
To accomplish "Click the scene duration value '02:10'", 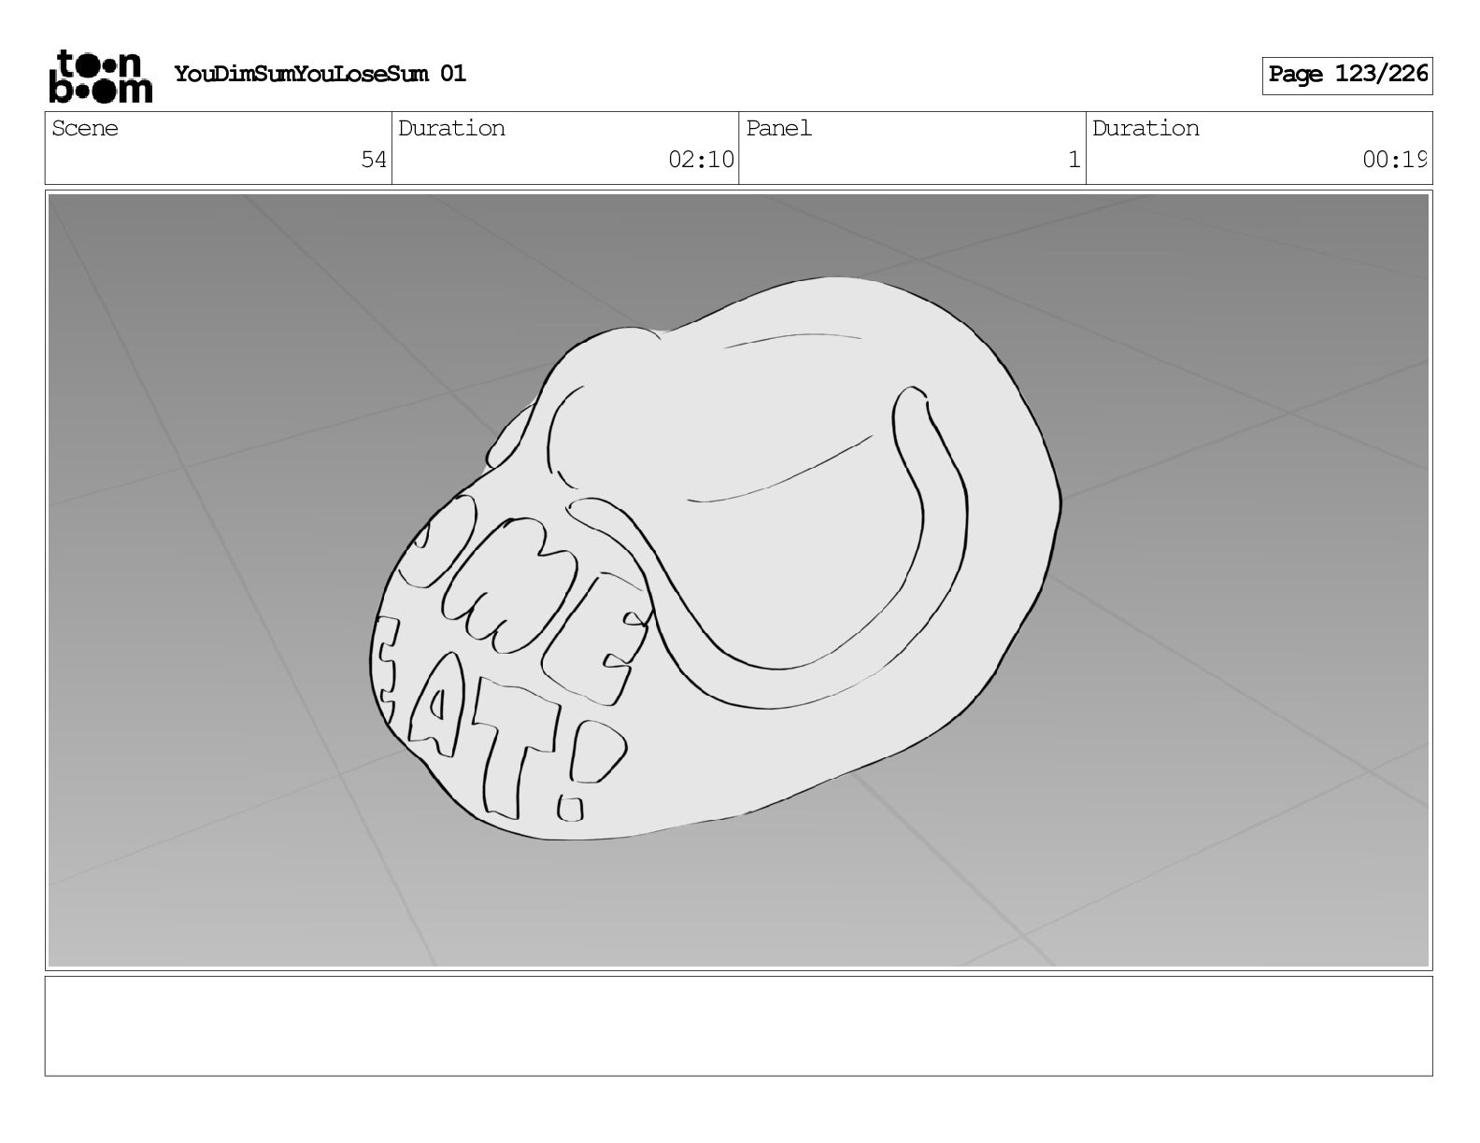I will (x=701, y=160).
